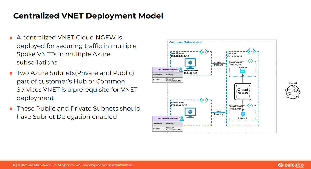Click the App02 vnet virtual machine icon
The image size is (311, 169).
coord(190,113)
